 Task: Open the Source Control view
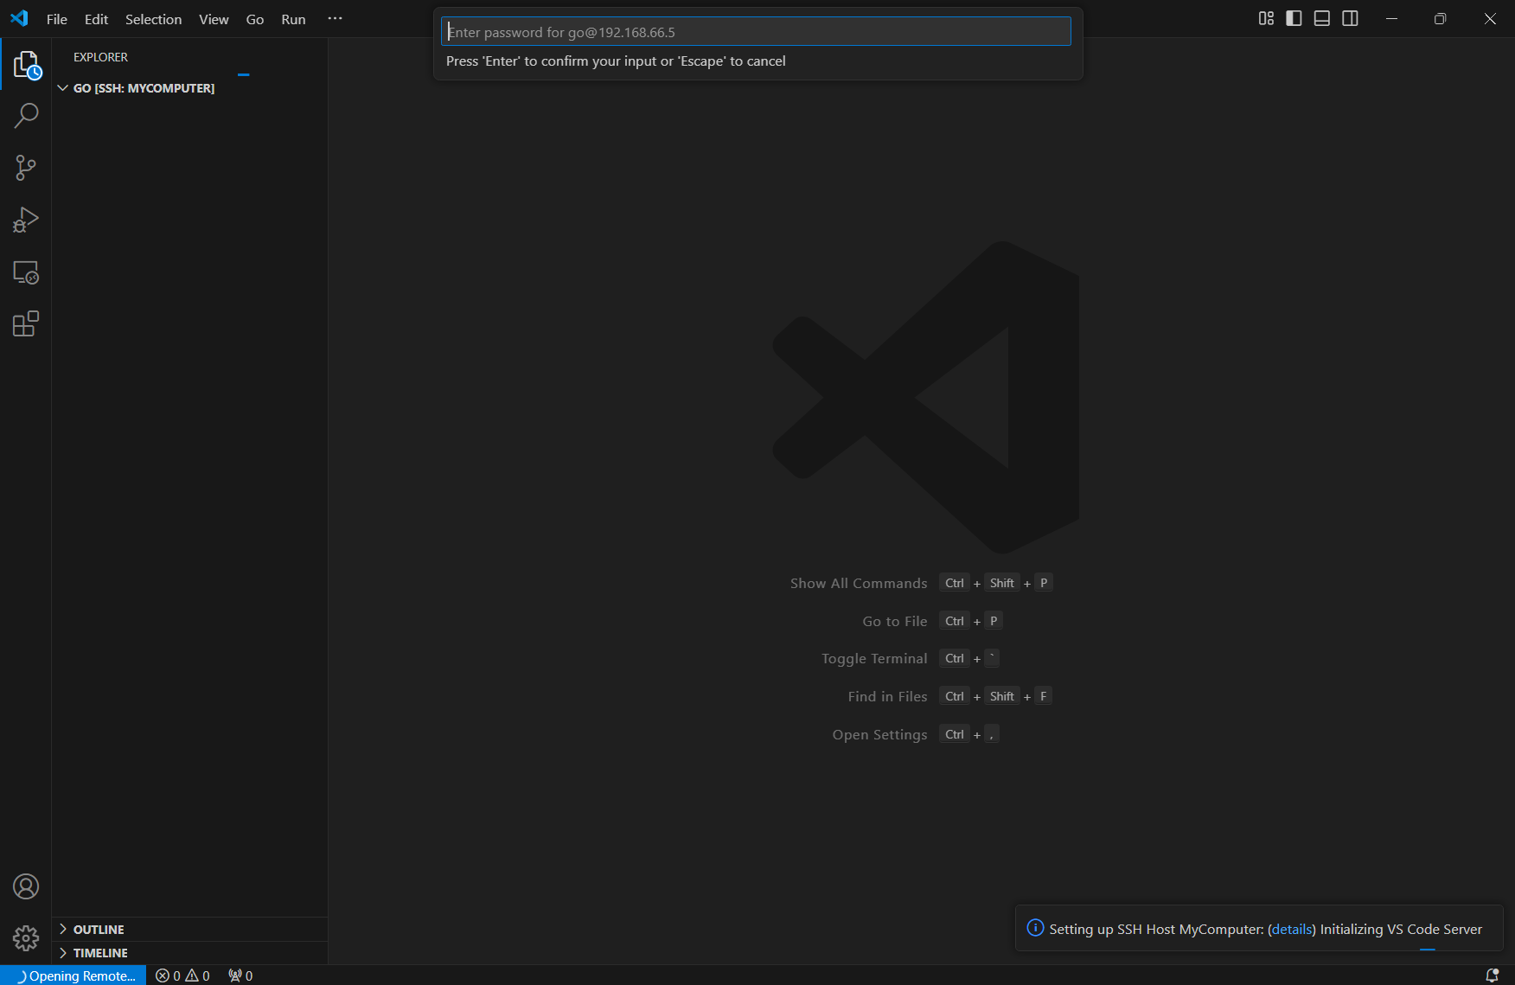(26, 168)
